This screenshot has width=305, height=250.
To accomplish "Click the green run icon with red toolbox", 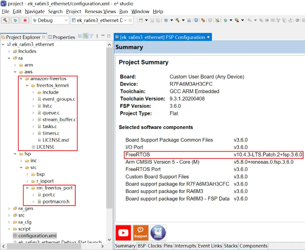I will coord(237,20).
